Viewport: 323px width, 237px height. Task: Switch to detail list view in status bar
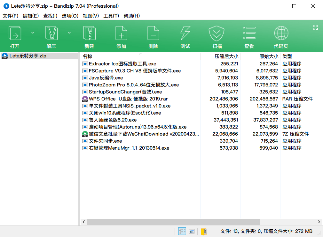tap(182, 231)
